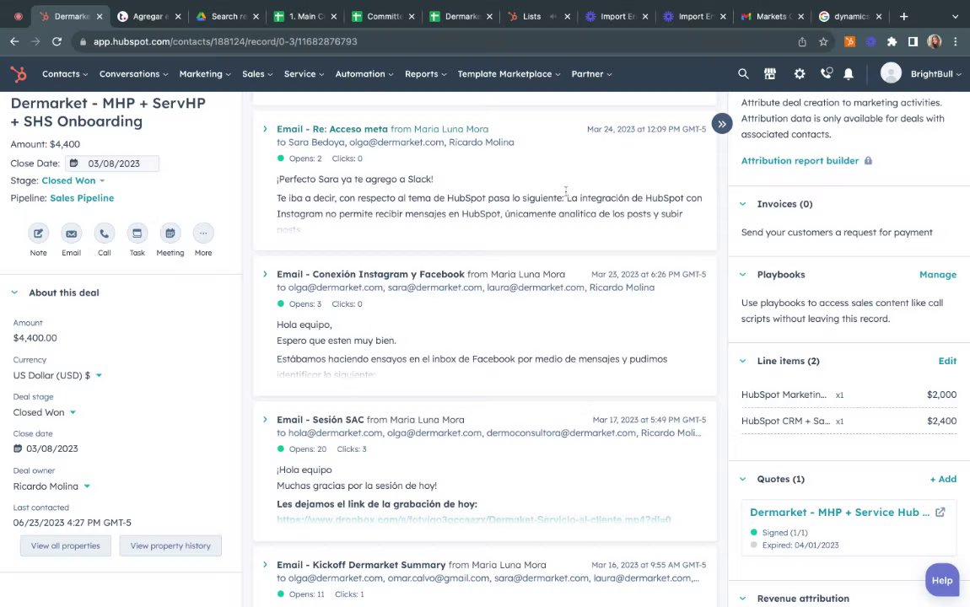Schedule a Meeting via the Meeting icon

point(170,233)
